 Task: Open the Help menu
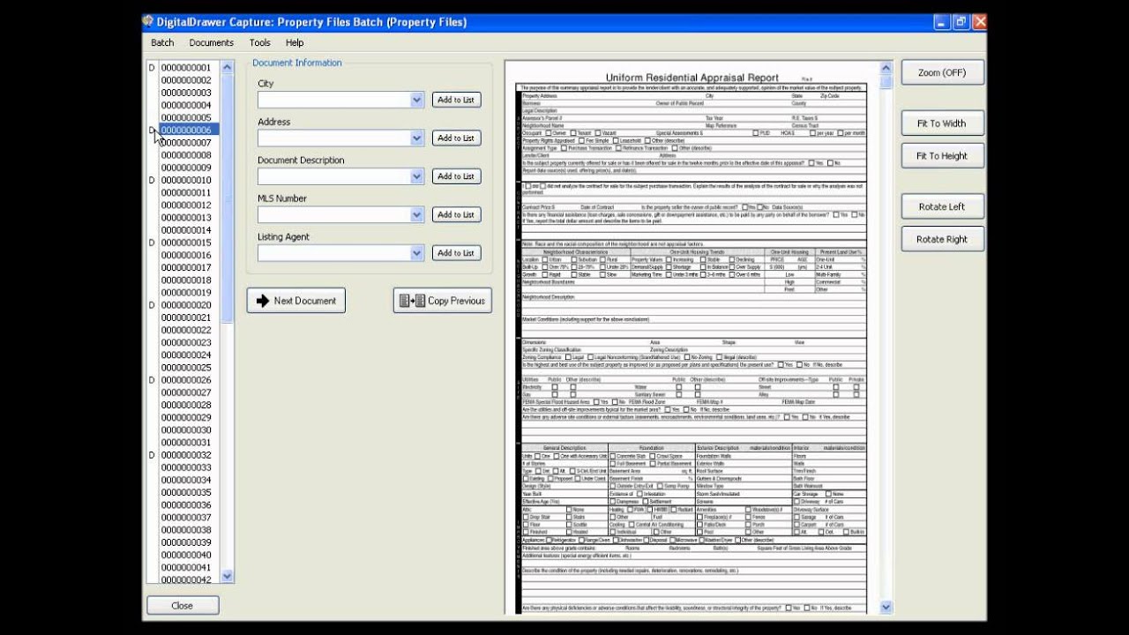point(295,42)
